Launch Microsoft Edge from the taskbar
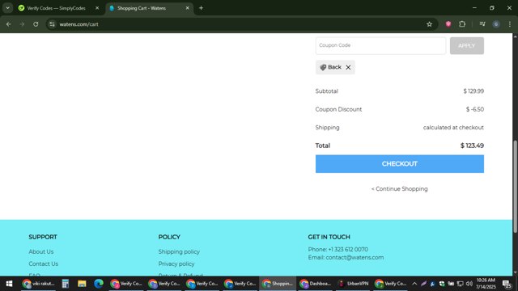This screenshot has height=291, width=518. (x=99, y=284)
